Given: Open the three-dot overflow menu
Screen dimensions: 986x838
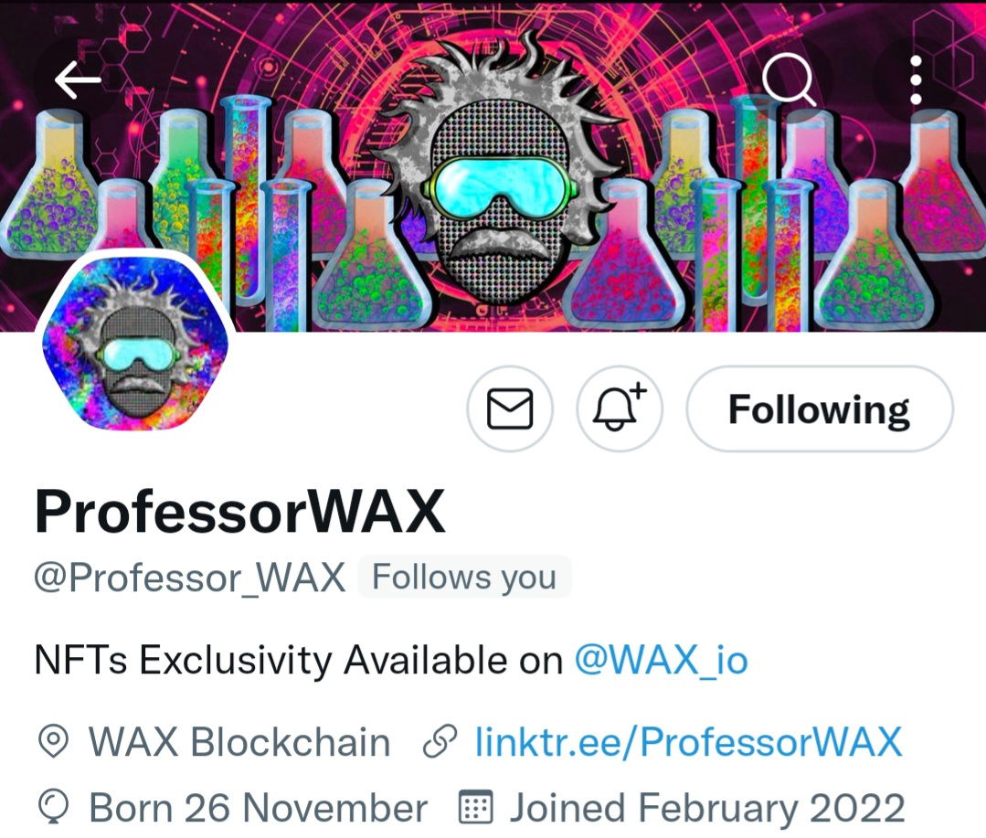Looking at the screenshot, I should coord(916,80).
